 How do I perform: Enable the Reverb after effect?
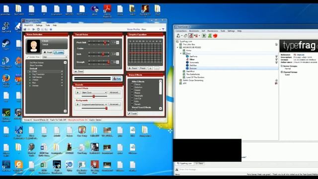[132, 104]
